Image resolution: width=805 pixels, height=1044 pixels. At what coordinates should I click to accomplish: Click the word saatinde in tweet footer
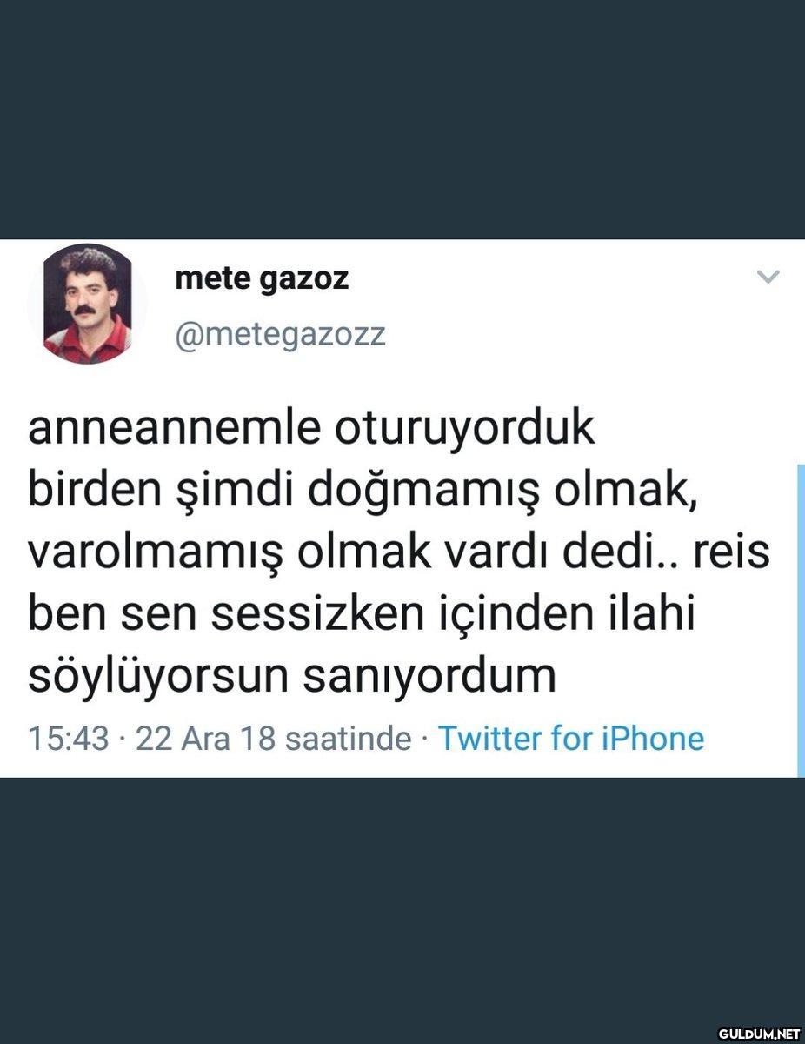348,739
